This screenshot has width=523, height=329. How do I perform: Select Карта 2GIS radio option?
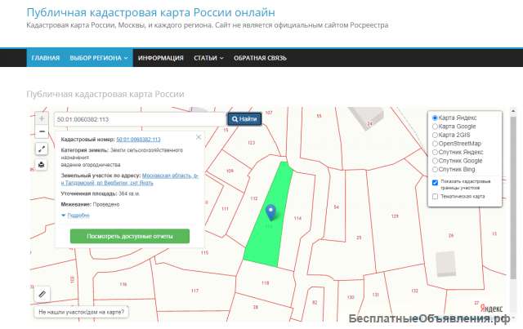pos(435,135)
